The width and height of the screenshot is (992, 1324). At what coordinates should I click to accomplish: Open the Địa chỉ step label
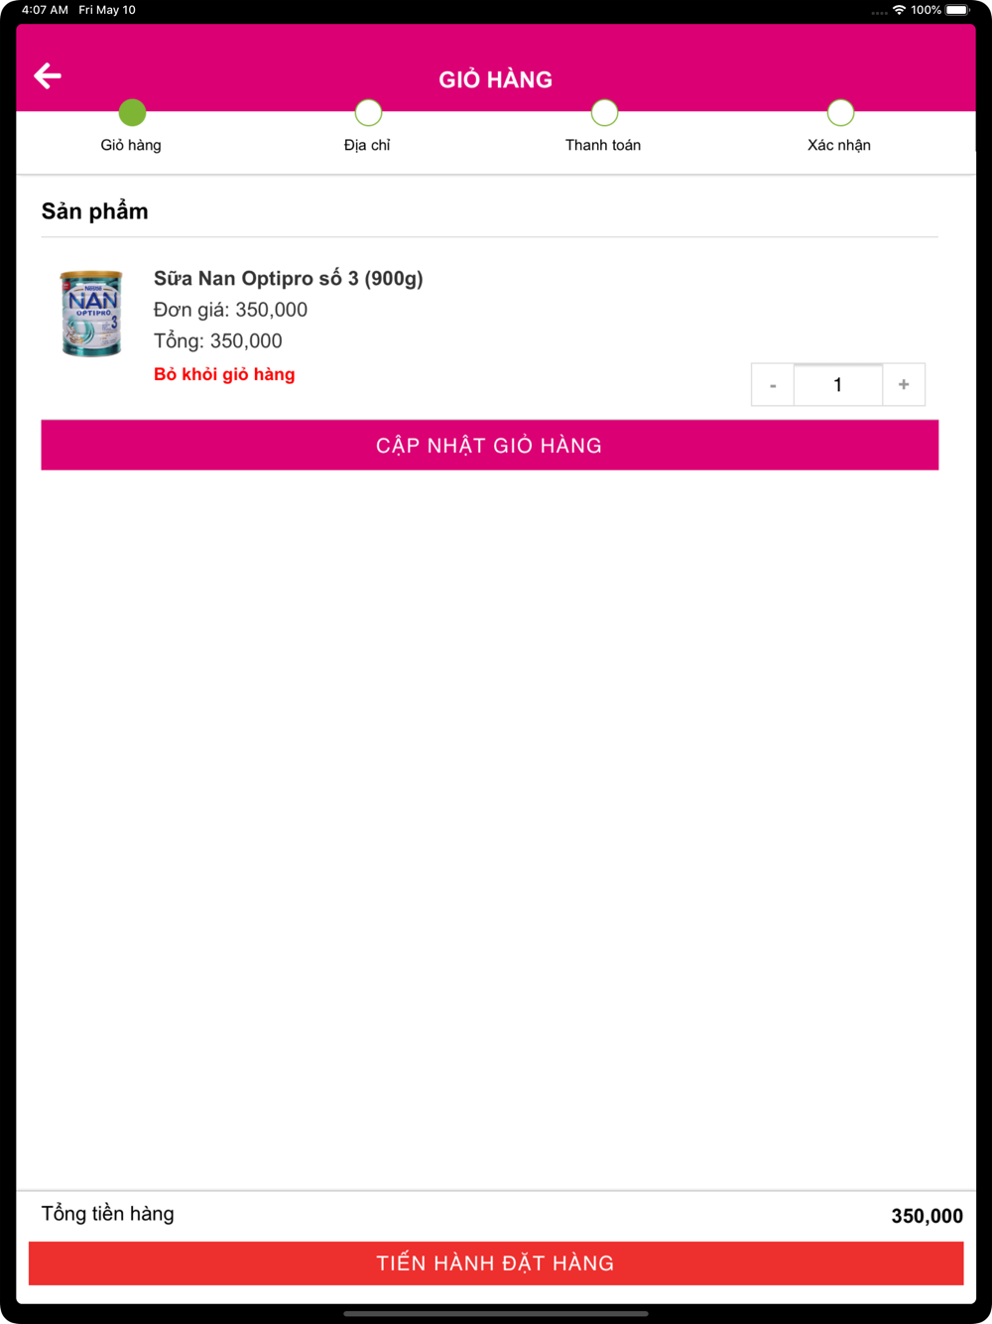point(367,145)
